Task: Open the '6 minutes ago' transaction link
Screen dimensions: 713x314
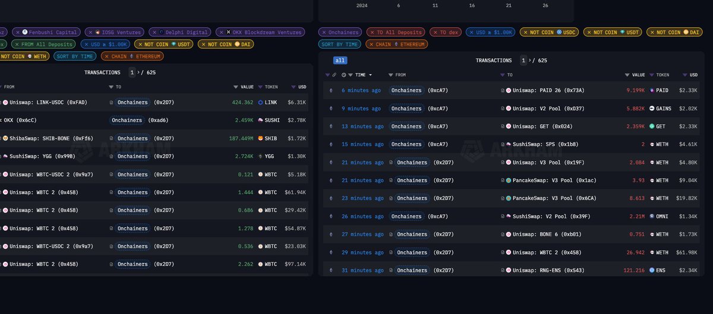Action: coord(361,90)
